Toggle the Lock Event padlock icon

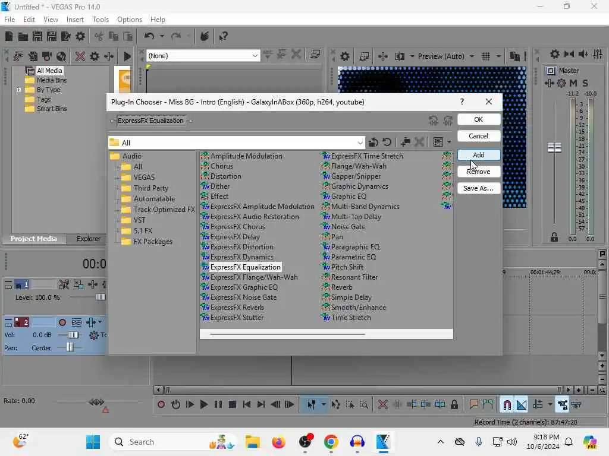454,405
